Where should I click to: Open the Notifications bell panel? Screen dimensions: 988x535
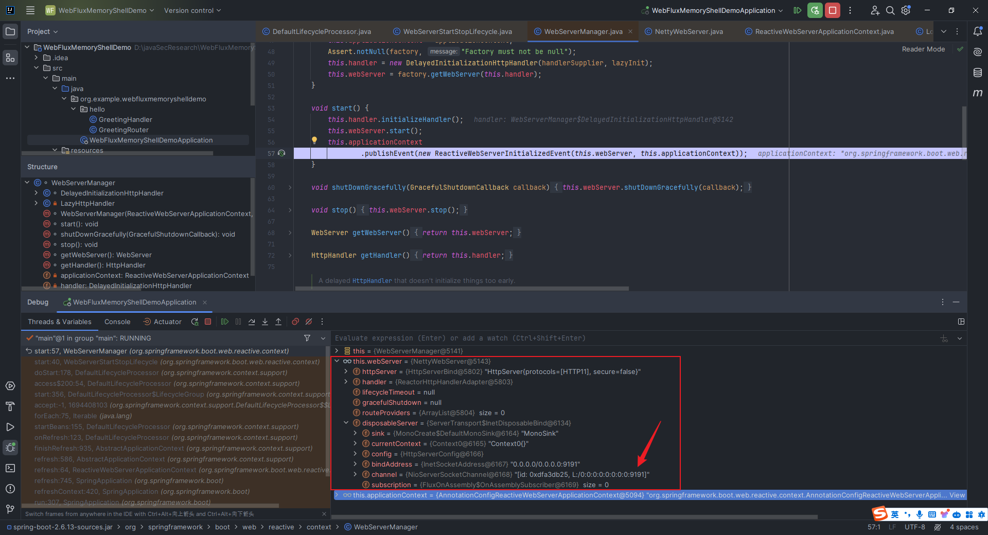978,31
